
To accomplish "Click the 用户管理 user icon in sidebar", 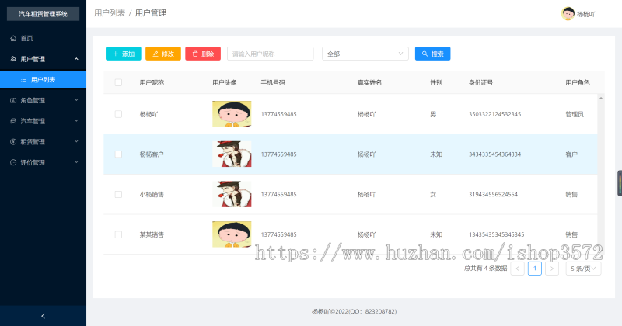I will (x=13, y=59).
